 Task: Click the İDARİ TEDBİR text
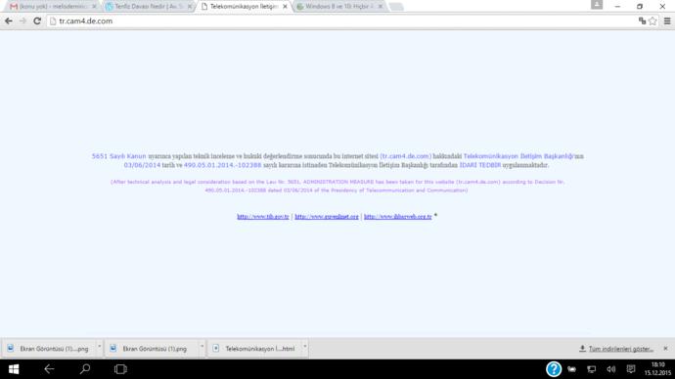coord(480,165)
